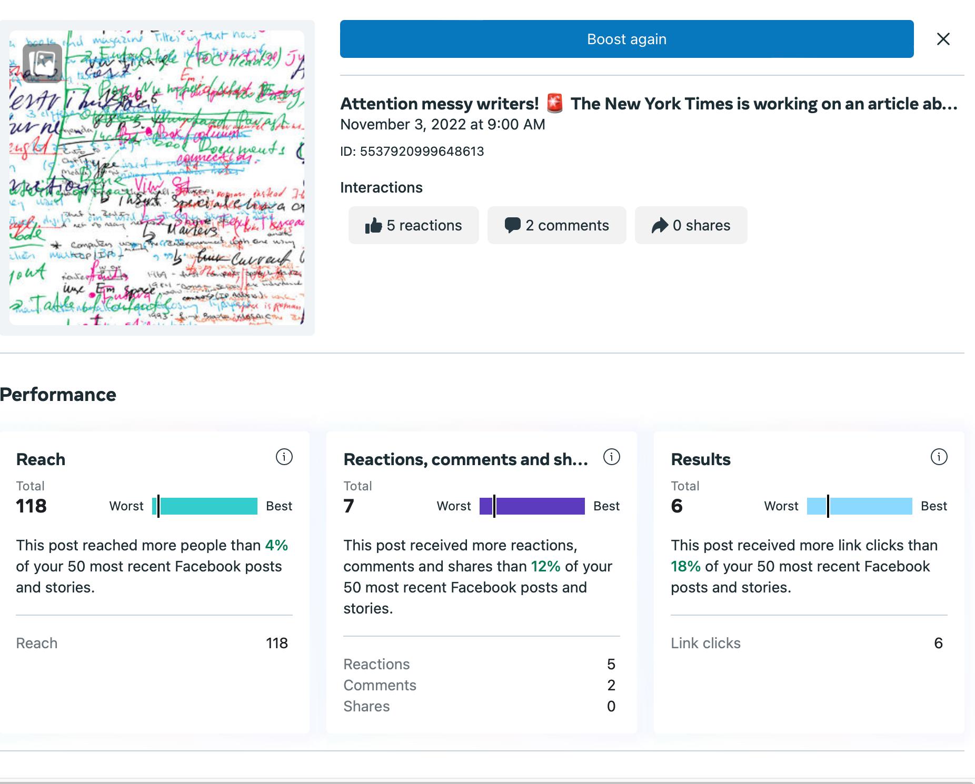The height and width of the screenshot is (784, 975).
Task: Click the light blue Results performance bar
Action: point(860,506)
